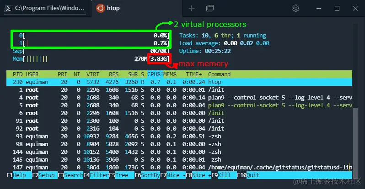
Task: Open F6 SortBy in the footer
Action: coord(147,175)
